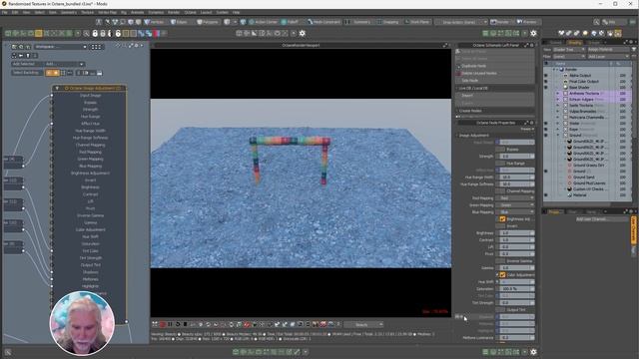Open the File menu
Image resolution: width=639 pixels, height=359 pixels.
click(4, 13)
